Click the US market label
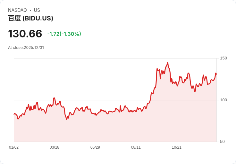The height and width of the screenshot is (164, 236). (x=37, y=10)
